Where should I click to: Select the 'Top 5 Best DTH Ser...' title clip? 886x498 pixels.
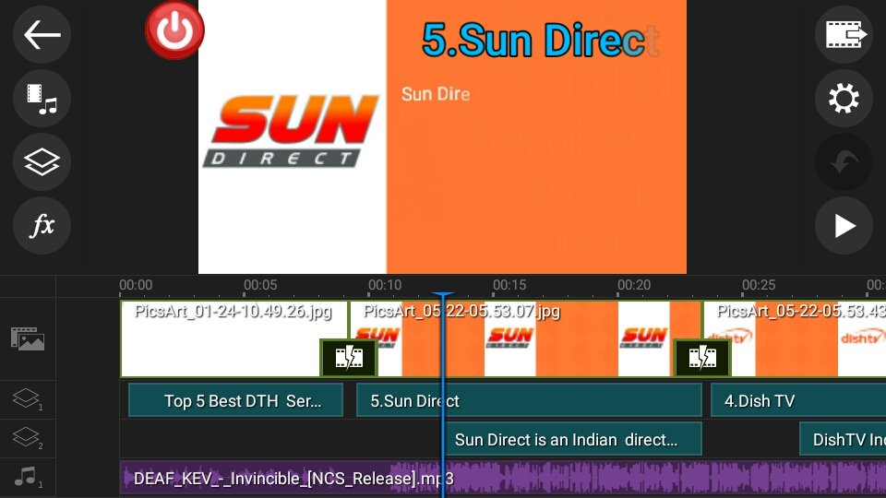coord(235,400)
